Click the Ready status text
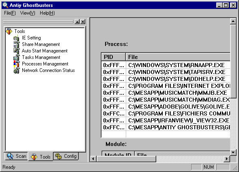This screenshot has width=239, height=172. (x=9, y=167)
